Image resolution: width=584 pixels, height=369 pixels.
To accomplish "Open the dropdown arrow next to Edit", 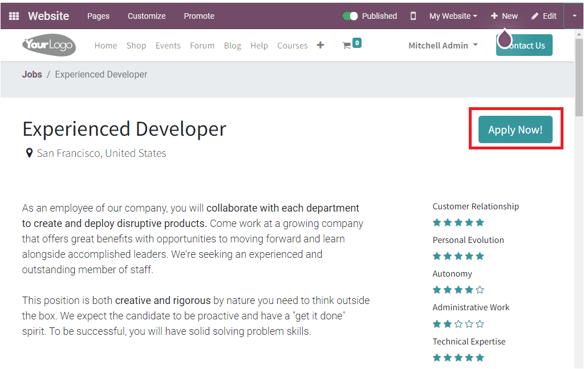I will [574, 16].
